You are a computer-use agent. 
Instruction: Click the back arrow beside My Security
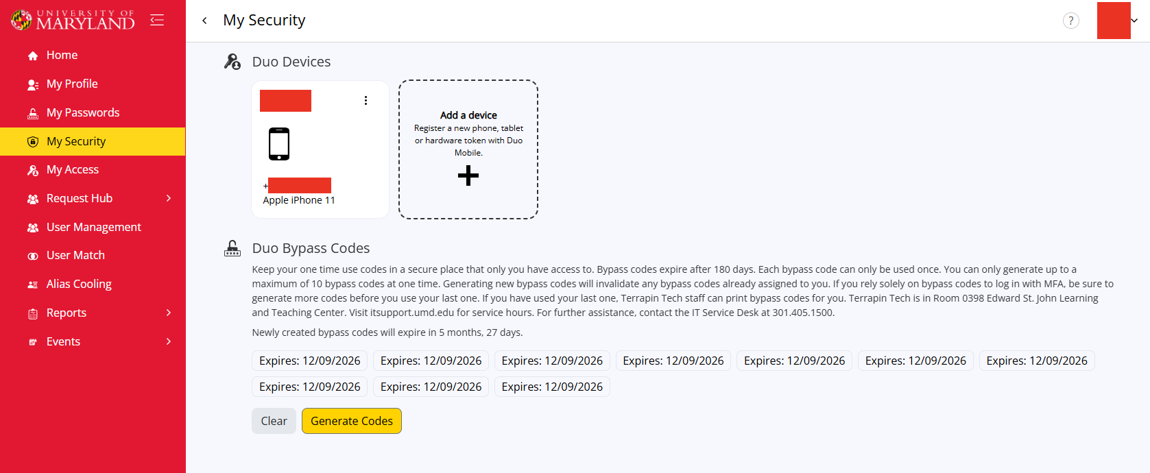(x=204, y=21)
